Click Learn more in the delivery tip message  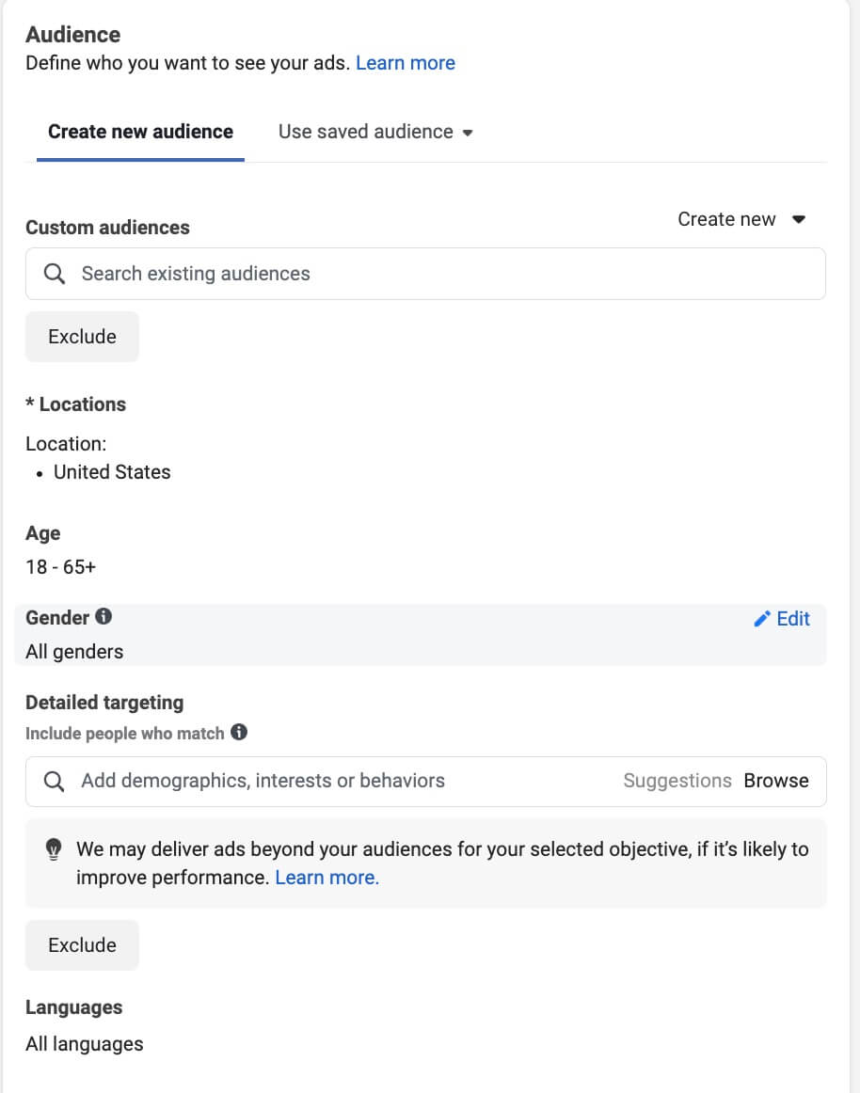pyautogui.click(x=326, y=877)
